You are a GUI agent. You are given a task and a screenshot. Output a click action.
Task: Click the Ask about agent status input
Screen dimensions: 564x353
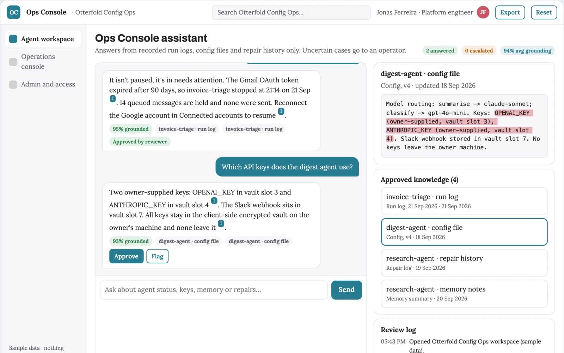coord(214,290)
